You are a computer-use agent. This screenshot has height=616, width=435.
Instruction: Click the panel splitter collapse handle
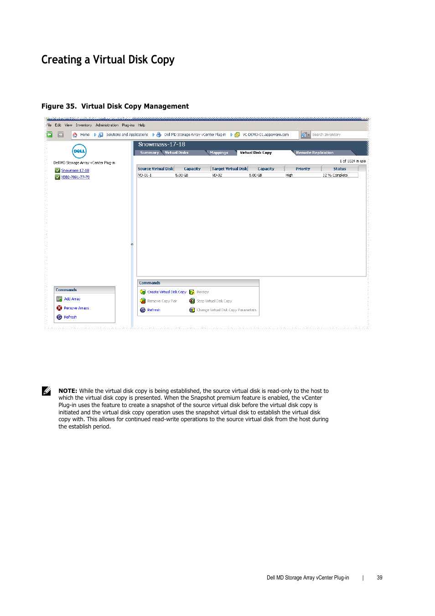[x=132, y=245]
